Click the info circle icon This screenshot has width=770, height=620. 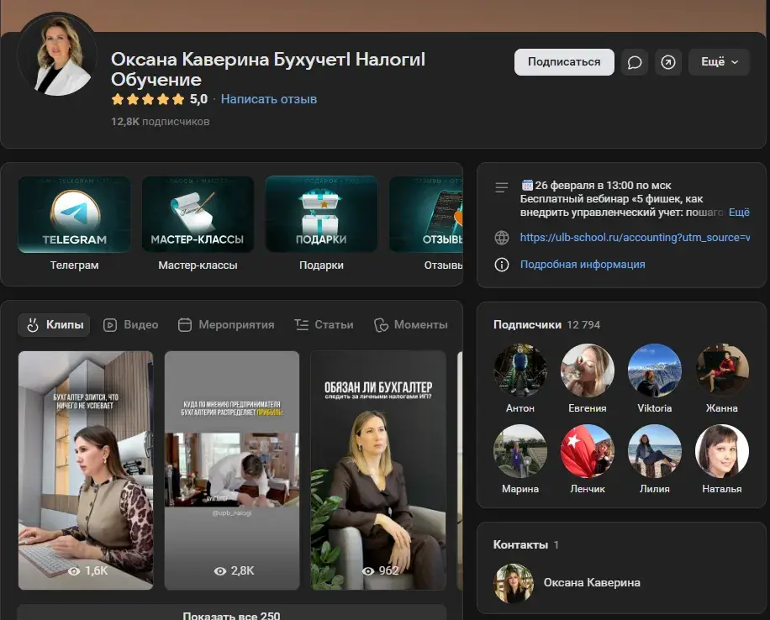pos(501,265)
